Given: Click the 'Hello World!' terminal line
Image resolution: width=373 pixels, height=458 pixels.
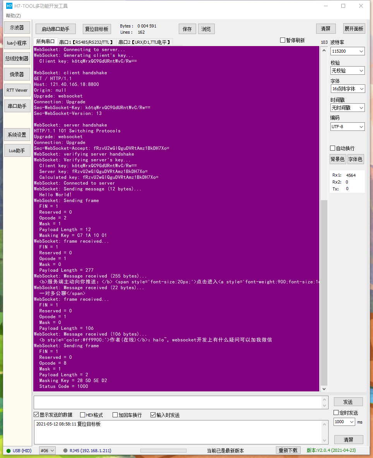Looking at the screenshot, I should click(x=55, y=194).
